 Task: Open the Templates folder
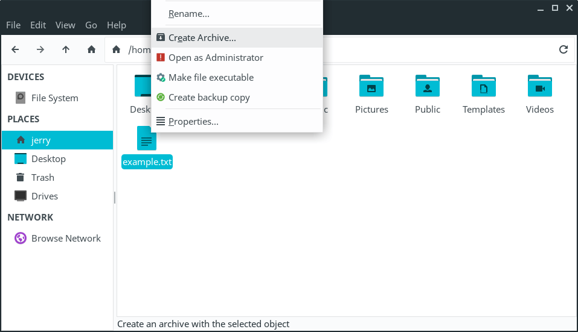(483, 94)
